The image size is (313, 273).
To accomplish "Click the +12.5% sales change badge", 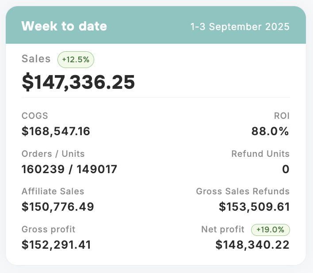I will pyautogui.click(x=76, y=60).
